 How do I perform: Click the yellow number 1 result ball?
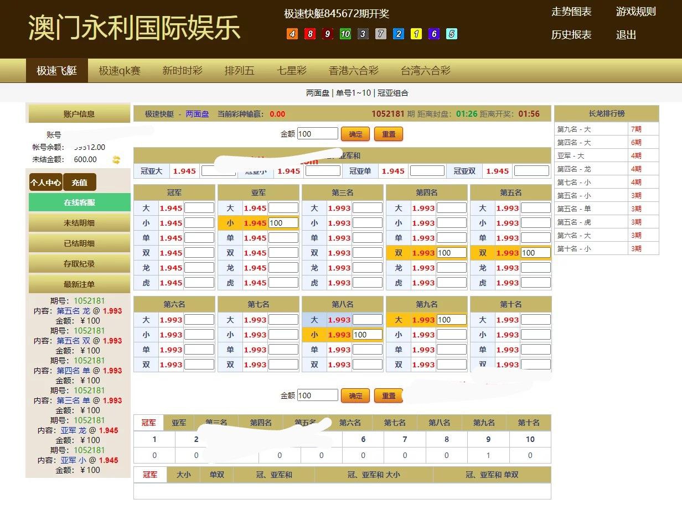point(416,34)
